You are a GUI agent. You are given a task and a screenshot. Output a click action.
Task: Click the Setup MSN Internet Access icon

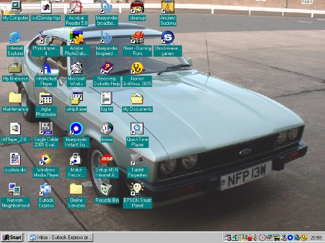107,159
